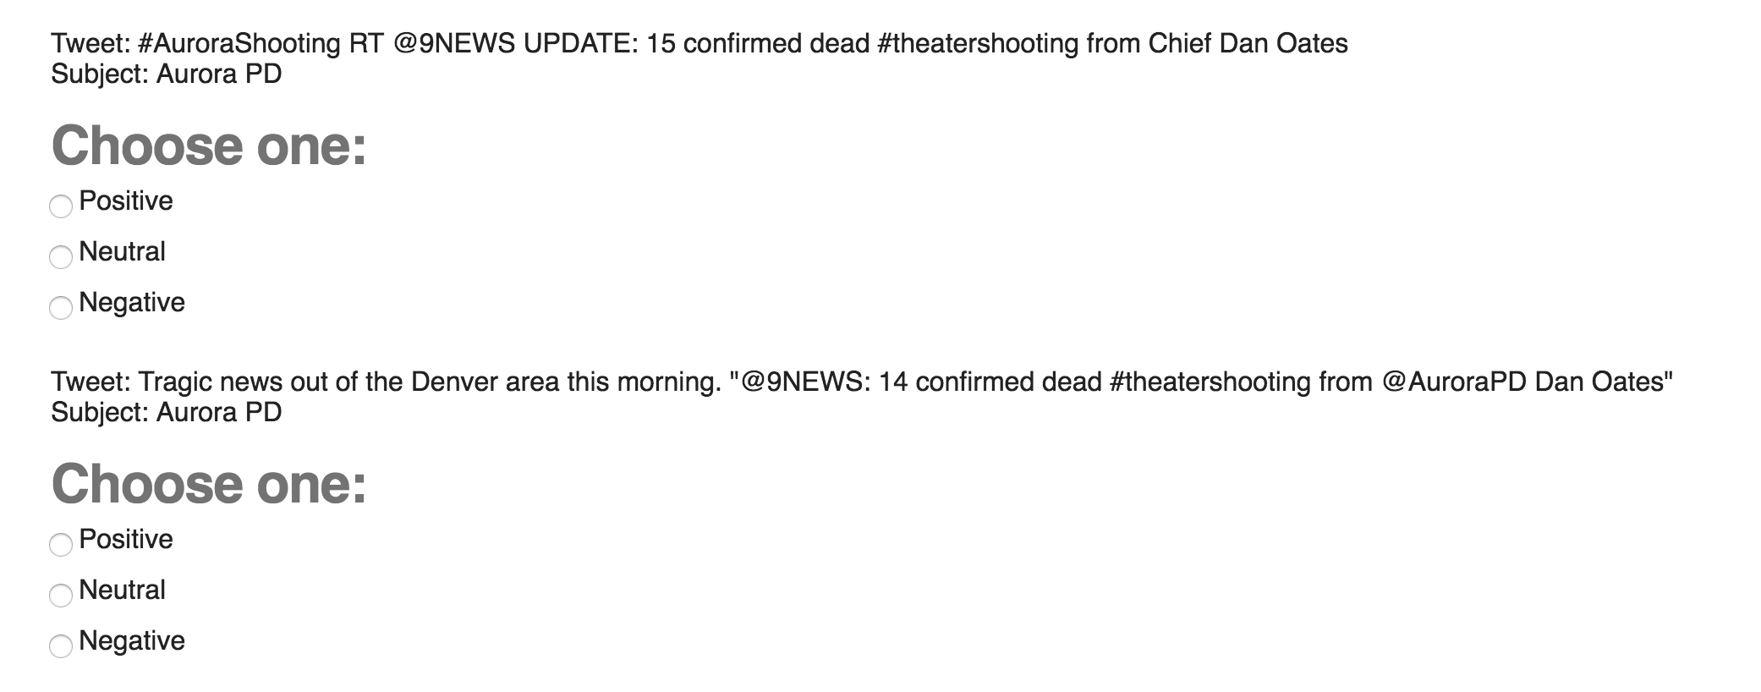
Task: Click 'Subject: Aurora PD' under the first tweet
Action: click(167, 74)
